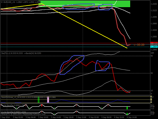Viewport: 158px width, 119px height.
Task: Click the 3 Sep 18:00 time axis label
Action: pyautogui.click(x=69, y=117)
